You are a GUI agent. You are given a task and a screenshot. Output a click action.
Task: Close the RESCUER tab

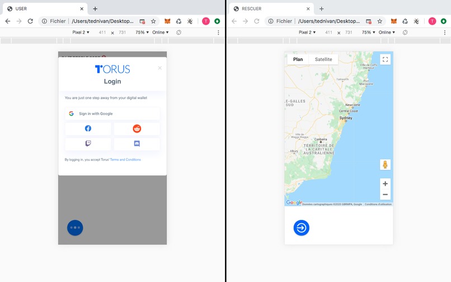(x=308, y=8)
